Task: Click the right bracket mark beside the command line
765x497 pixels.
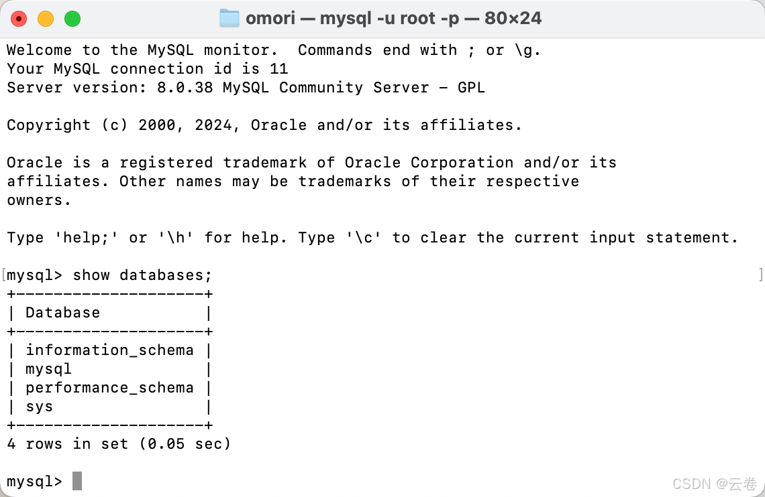Action: (x=760, y=275)
